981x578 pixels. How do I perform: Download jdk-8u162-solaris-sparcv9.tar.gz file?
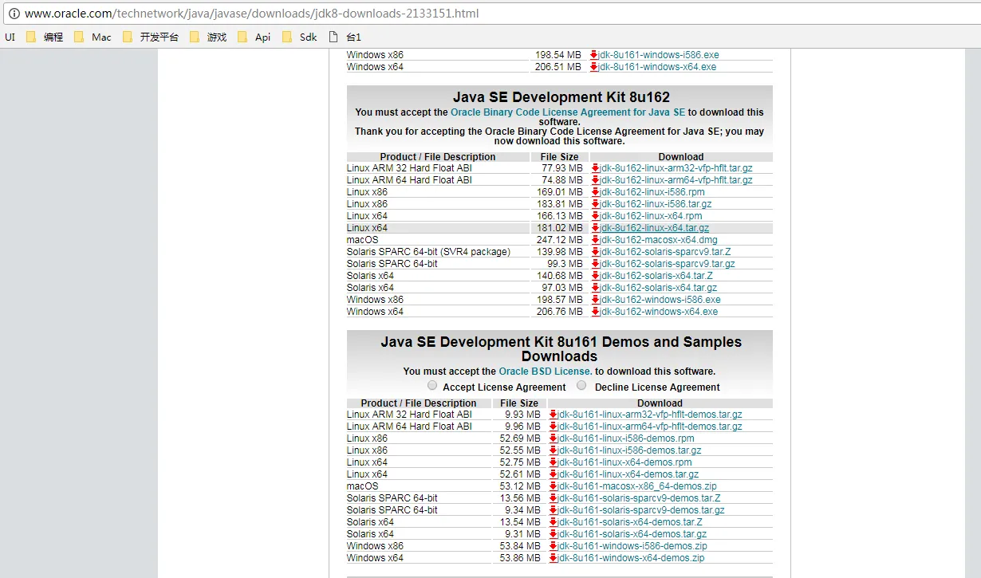point(668,264)
